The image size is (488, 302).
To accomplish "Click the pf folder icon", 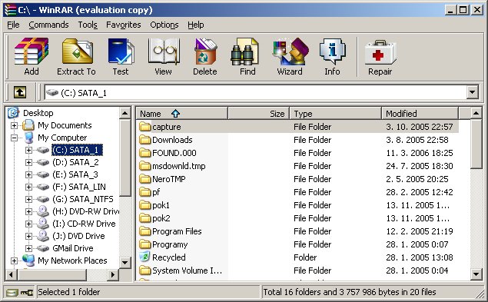I will (x=144, y=192).
